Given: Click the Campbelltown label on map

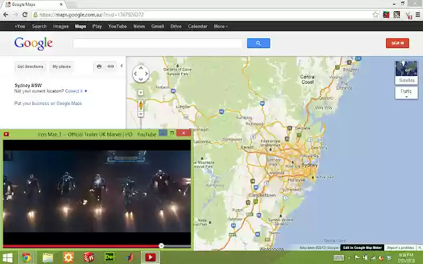Looking at the screenshot, I should tap(262, 195).
